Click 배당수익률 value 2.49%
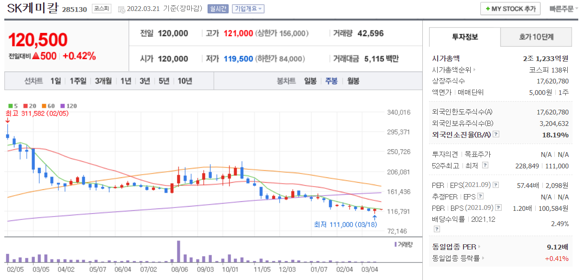Image resolution: width=584 pixels, height=280 pixels. 560,224
